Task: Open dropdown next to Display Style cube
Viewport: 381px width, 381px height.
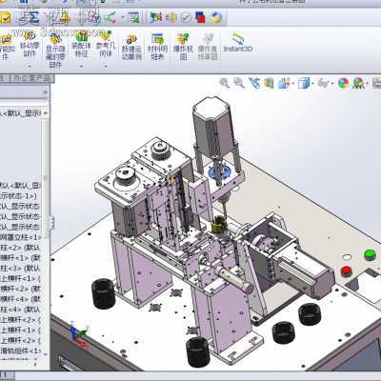Action: [x=312, y=84]
